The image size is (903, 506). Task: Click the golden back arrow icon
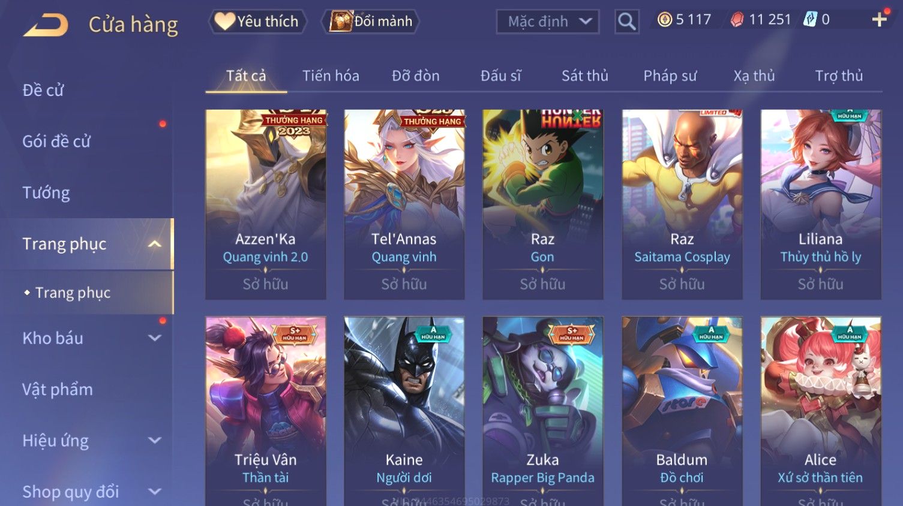[46, 25]
